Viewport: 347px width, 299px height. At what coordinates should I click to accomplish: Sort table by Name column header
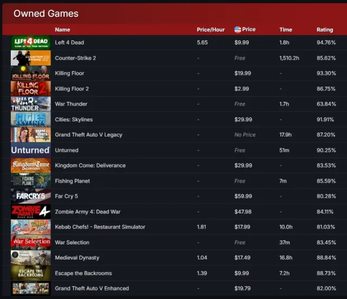click(x=62, y=30)
